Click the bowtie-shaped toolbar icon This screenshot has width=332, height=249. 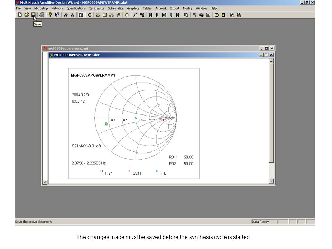[x=164, y=15]
